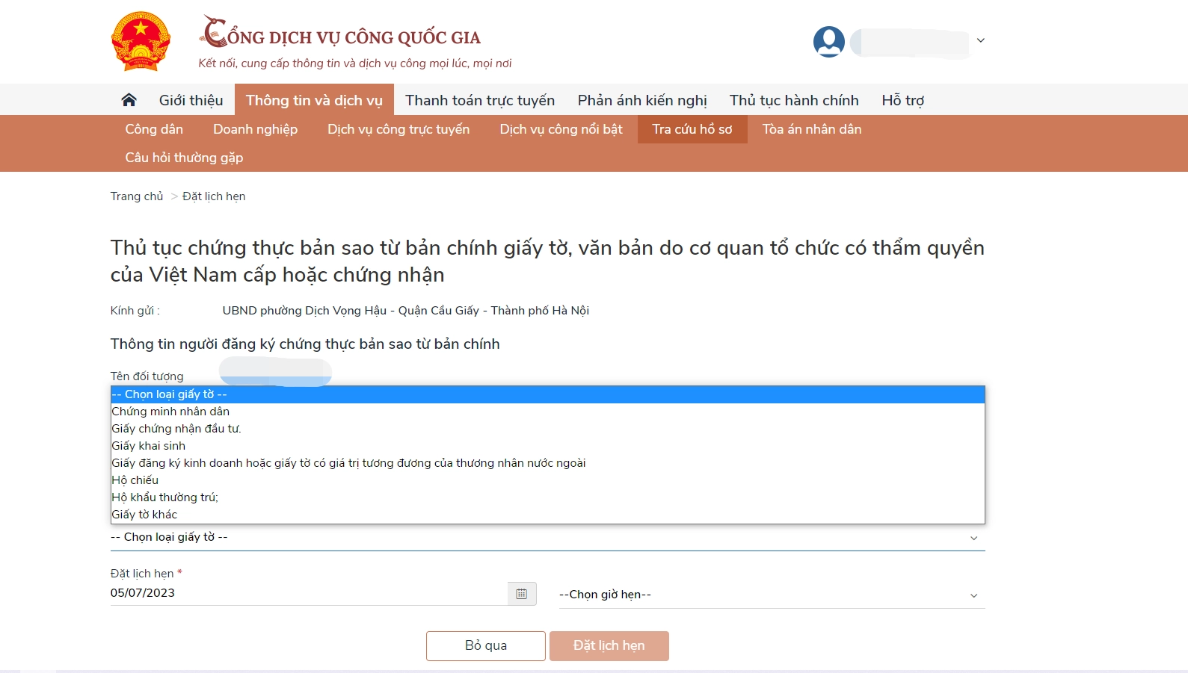Choose Giấy đăng ký kinh doanh option

click(x=548, y=463)
